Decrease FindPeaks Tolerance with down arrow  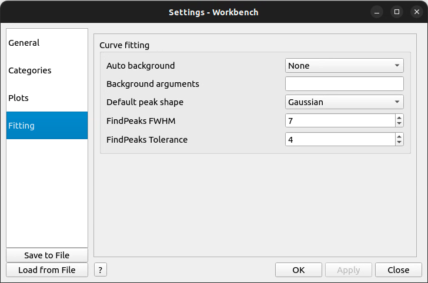click(x=399, y=143)
